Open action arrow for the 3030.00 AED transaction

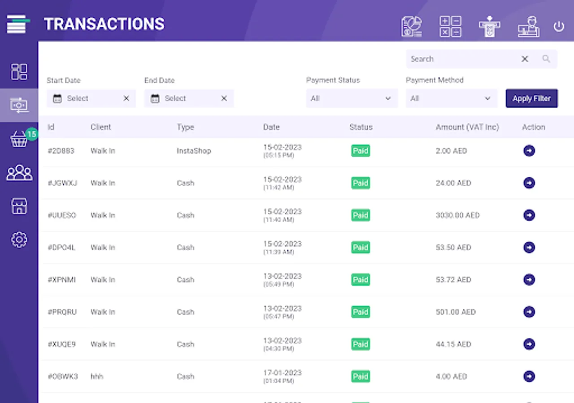pos(529,215)
